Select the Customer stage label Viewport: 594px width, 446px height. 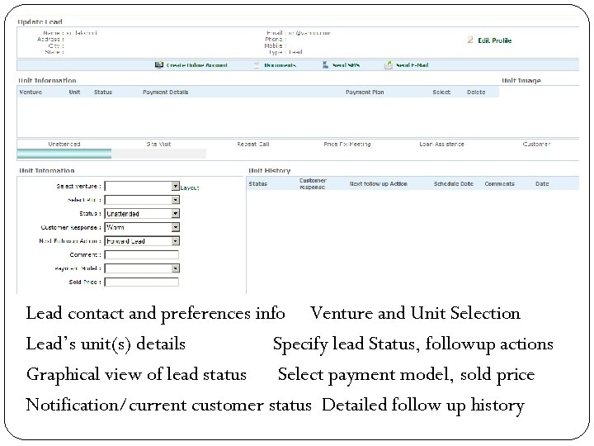[x=536, y=144]
